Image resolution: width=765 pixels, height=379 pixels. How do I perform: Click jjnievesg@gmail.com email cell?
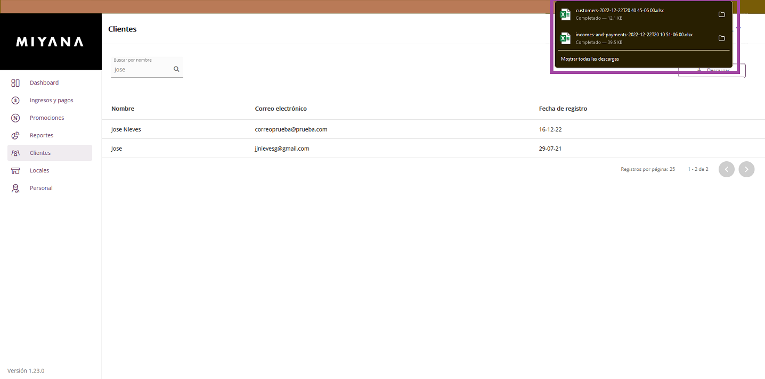click(282, 149)
